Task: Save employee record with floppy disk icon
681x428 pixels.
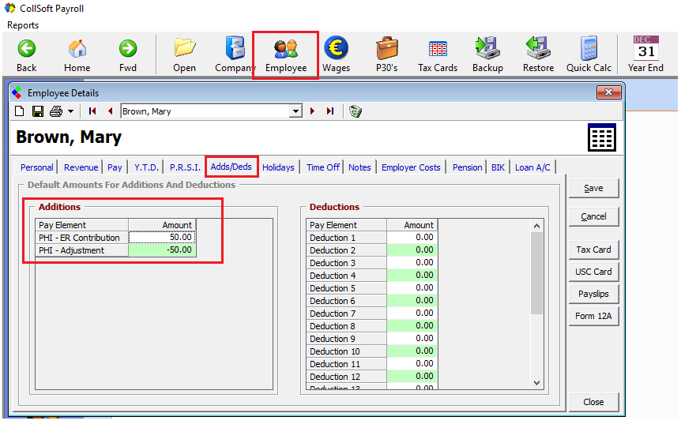Action: coord(37,111)
